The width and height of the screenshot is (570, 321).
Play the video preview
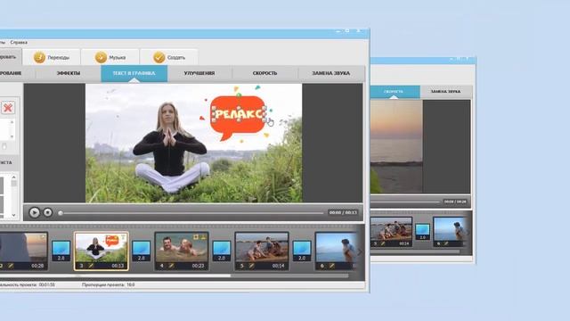(x=34, y=212)
